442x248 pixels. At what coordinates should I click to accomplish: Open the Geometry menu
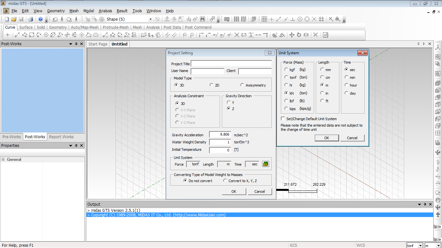click(x=56, y=11)
